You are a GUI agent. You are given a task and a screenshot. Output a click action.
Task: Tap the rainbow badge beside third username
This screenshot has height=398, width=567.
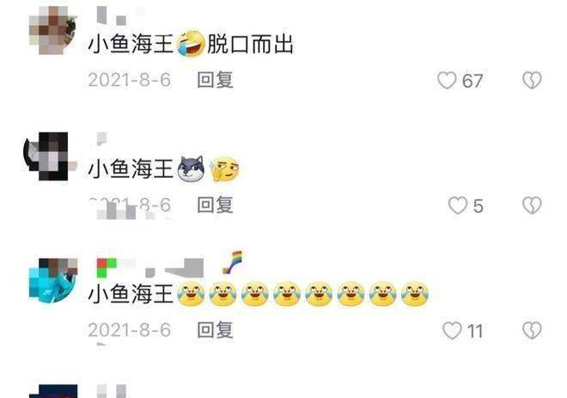click(x=233, y=263)
